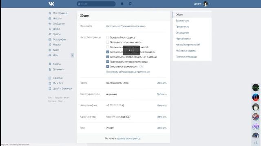Toggle Показывать только мои записи checkbox

point(108,42)
